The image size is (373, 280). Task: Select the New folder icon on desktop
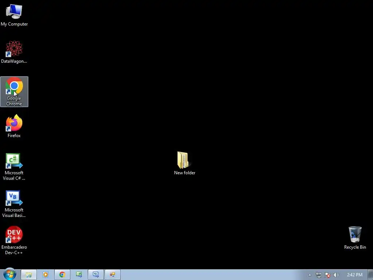tap(185, 163)
